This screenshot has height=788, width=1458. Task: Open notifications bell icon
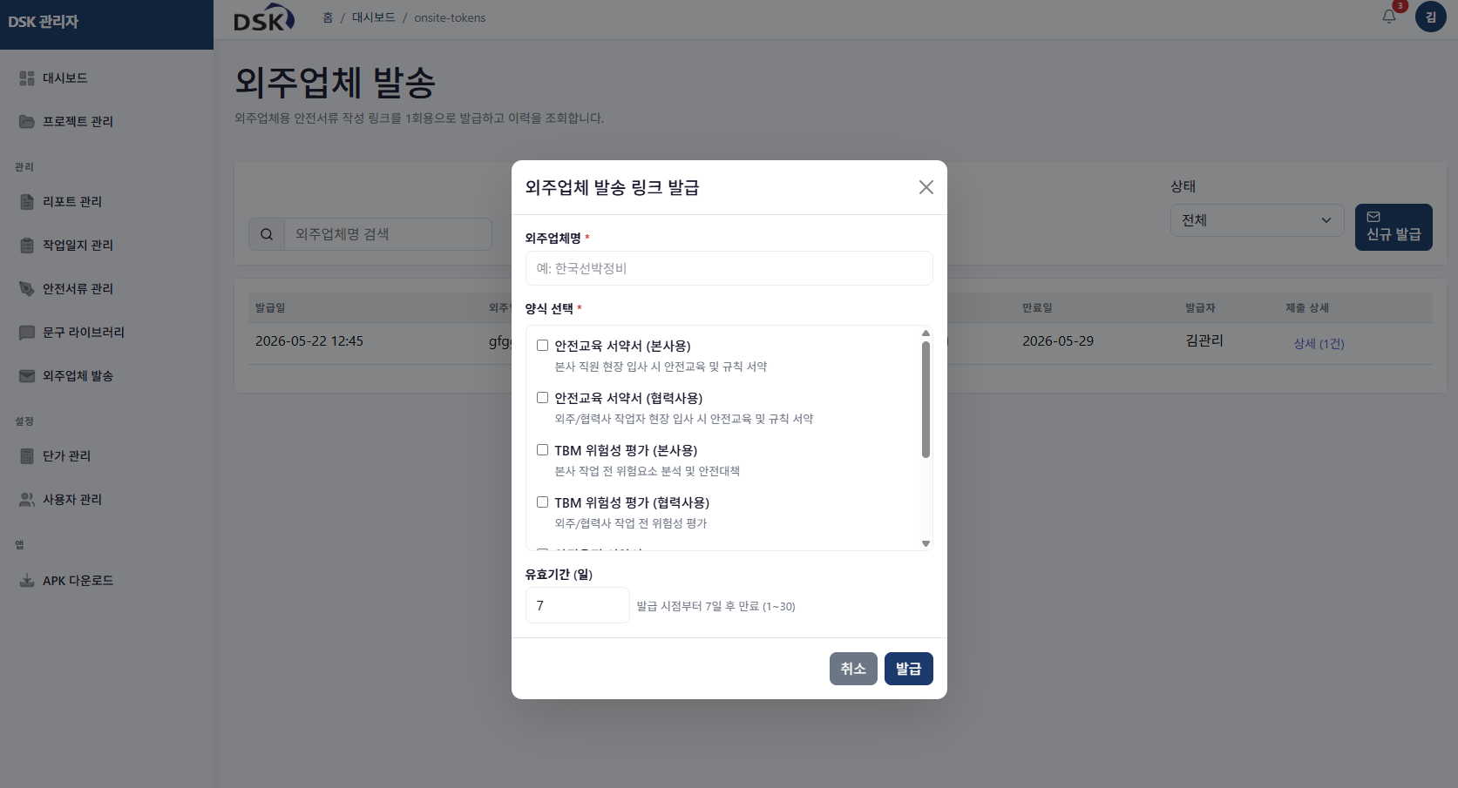click(1389, 17)
